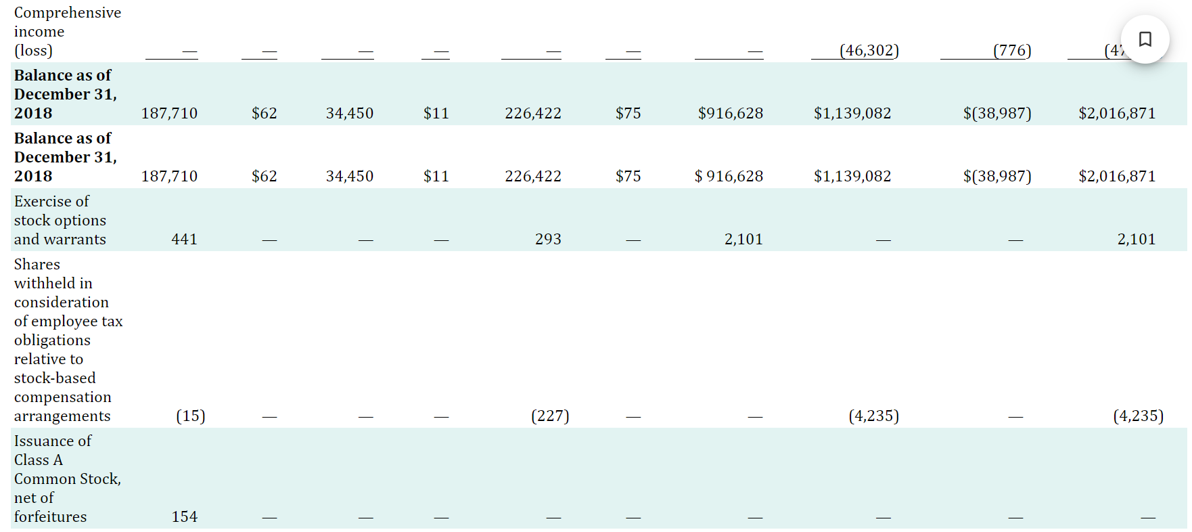Viewport: 1192px width, 532px height.
Task: Select the 187,710 share count cell
Action: (169, 113)
